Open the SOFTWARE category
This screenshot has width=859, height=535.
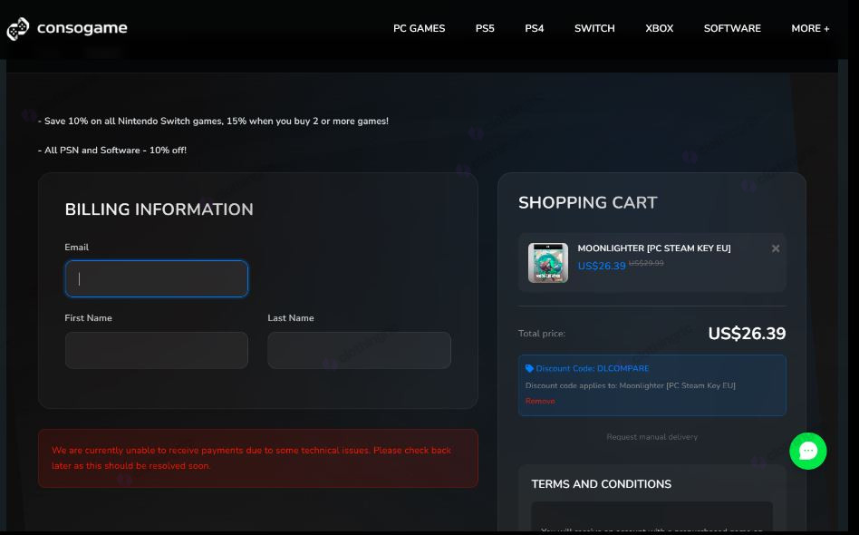tap(732, 28)
